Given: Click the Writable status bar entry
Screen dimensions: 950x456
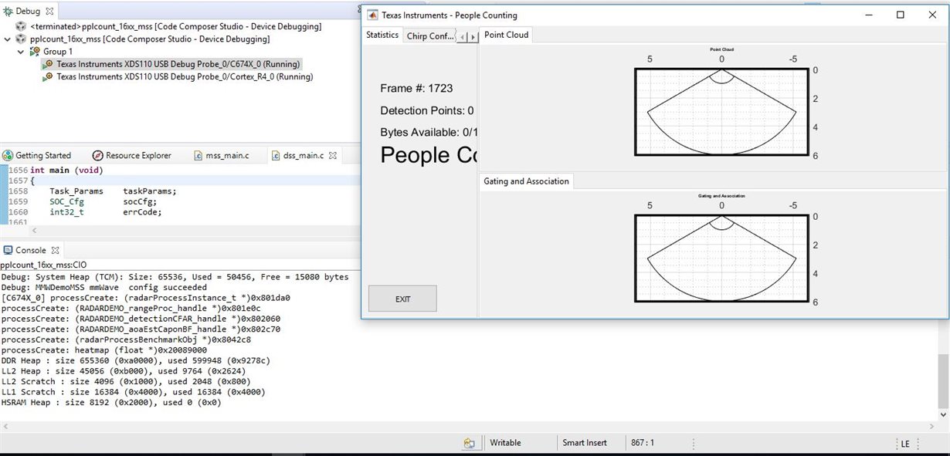Looking at the screenshot, I should (506, 443).
